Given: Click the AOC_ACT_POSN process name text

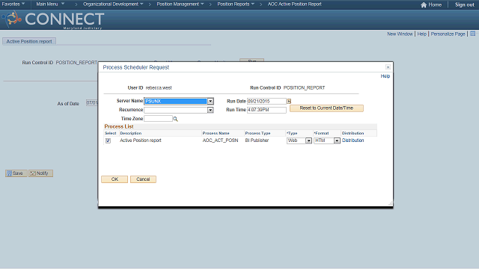Looking at the screenshot, I should tap(220, 140).
